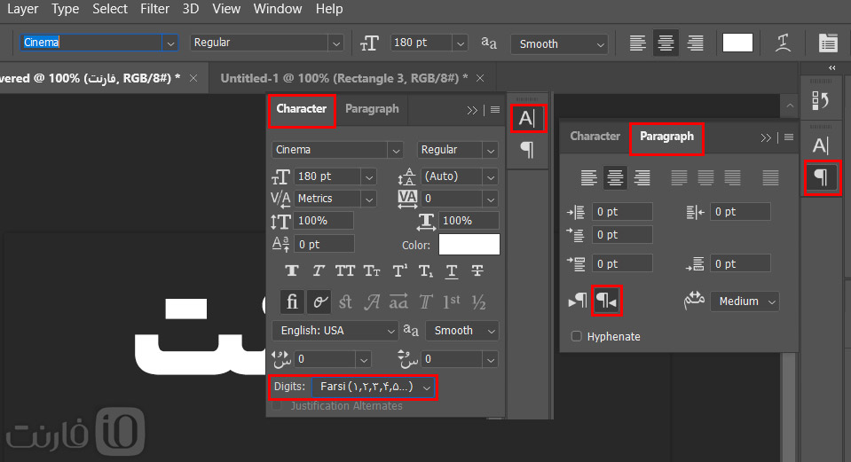This screenshot has height=462, width=851.
Task: Open Regular style dropdown in Character panel
Action: click(490, 150)
